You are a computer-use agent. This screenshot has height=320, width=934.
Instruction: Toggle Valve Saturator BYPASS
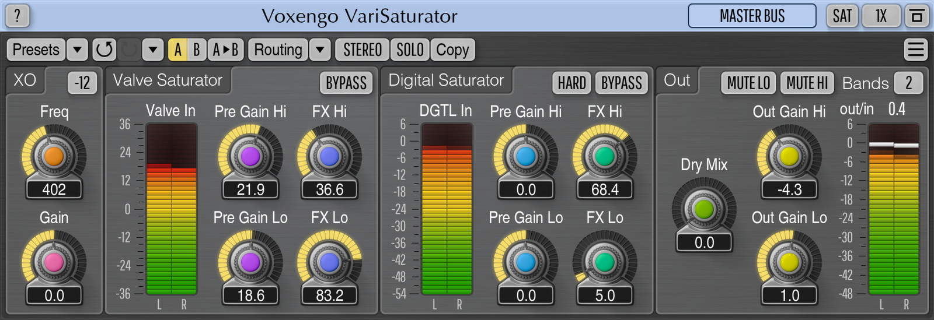[x=346, y=83]
